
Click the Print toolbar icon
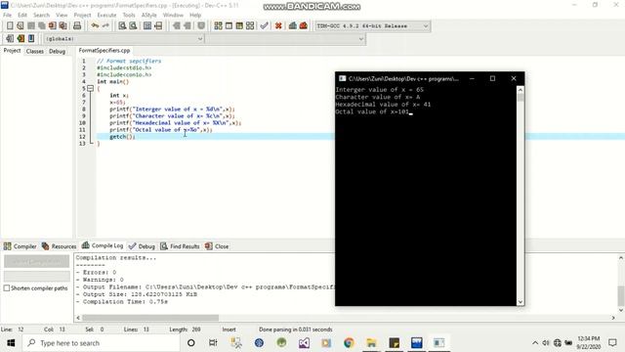click(77, 26)
